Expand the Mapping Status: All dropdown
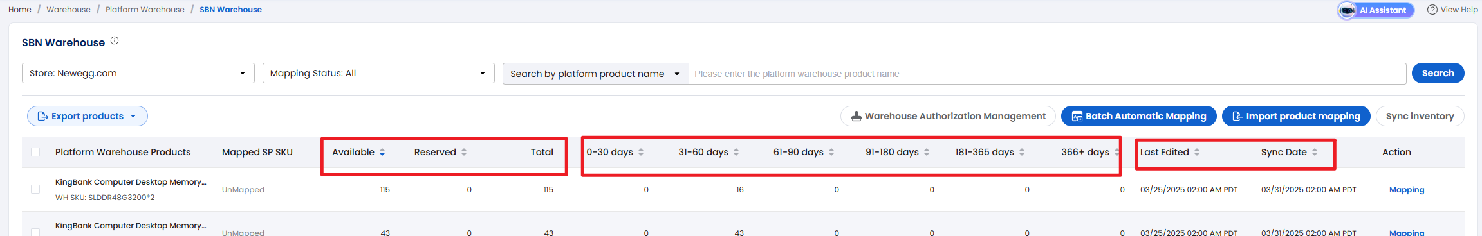 click(x=378, y=73)
